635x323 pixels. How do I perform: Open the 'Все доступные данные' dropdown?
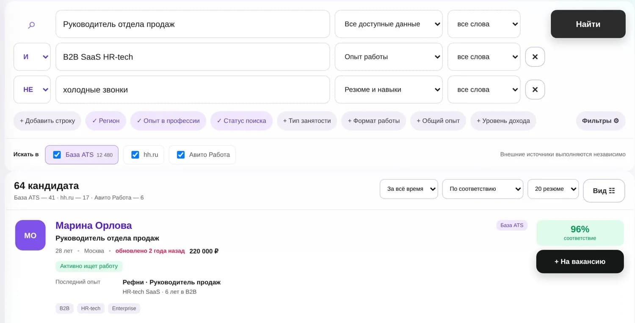389,24
